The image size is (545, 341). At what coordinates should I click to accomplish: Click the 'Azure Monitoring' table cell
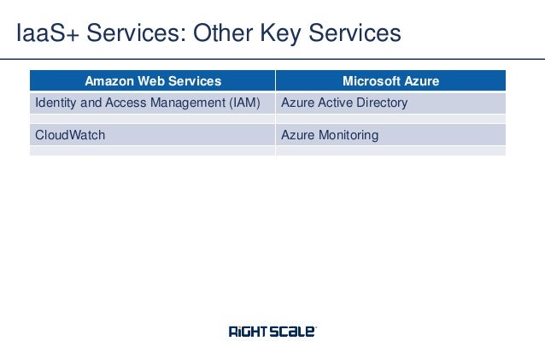(390, 135)
